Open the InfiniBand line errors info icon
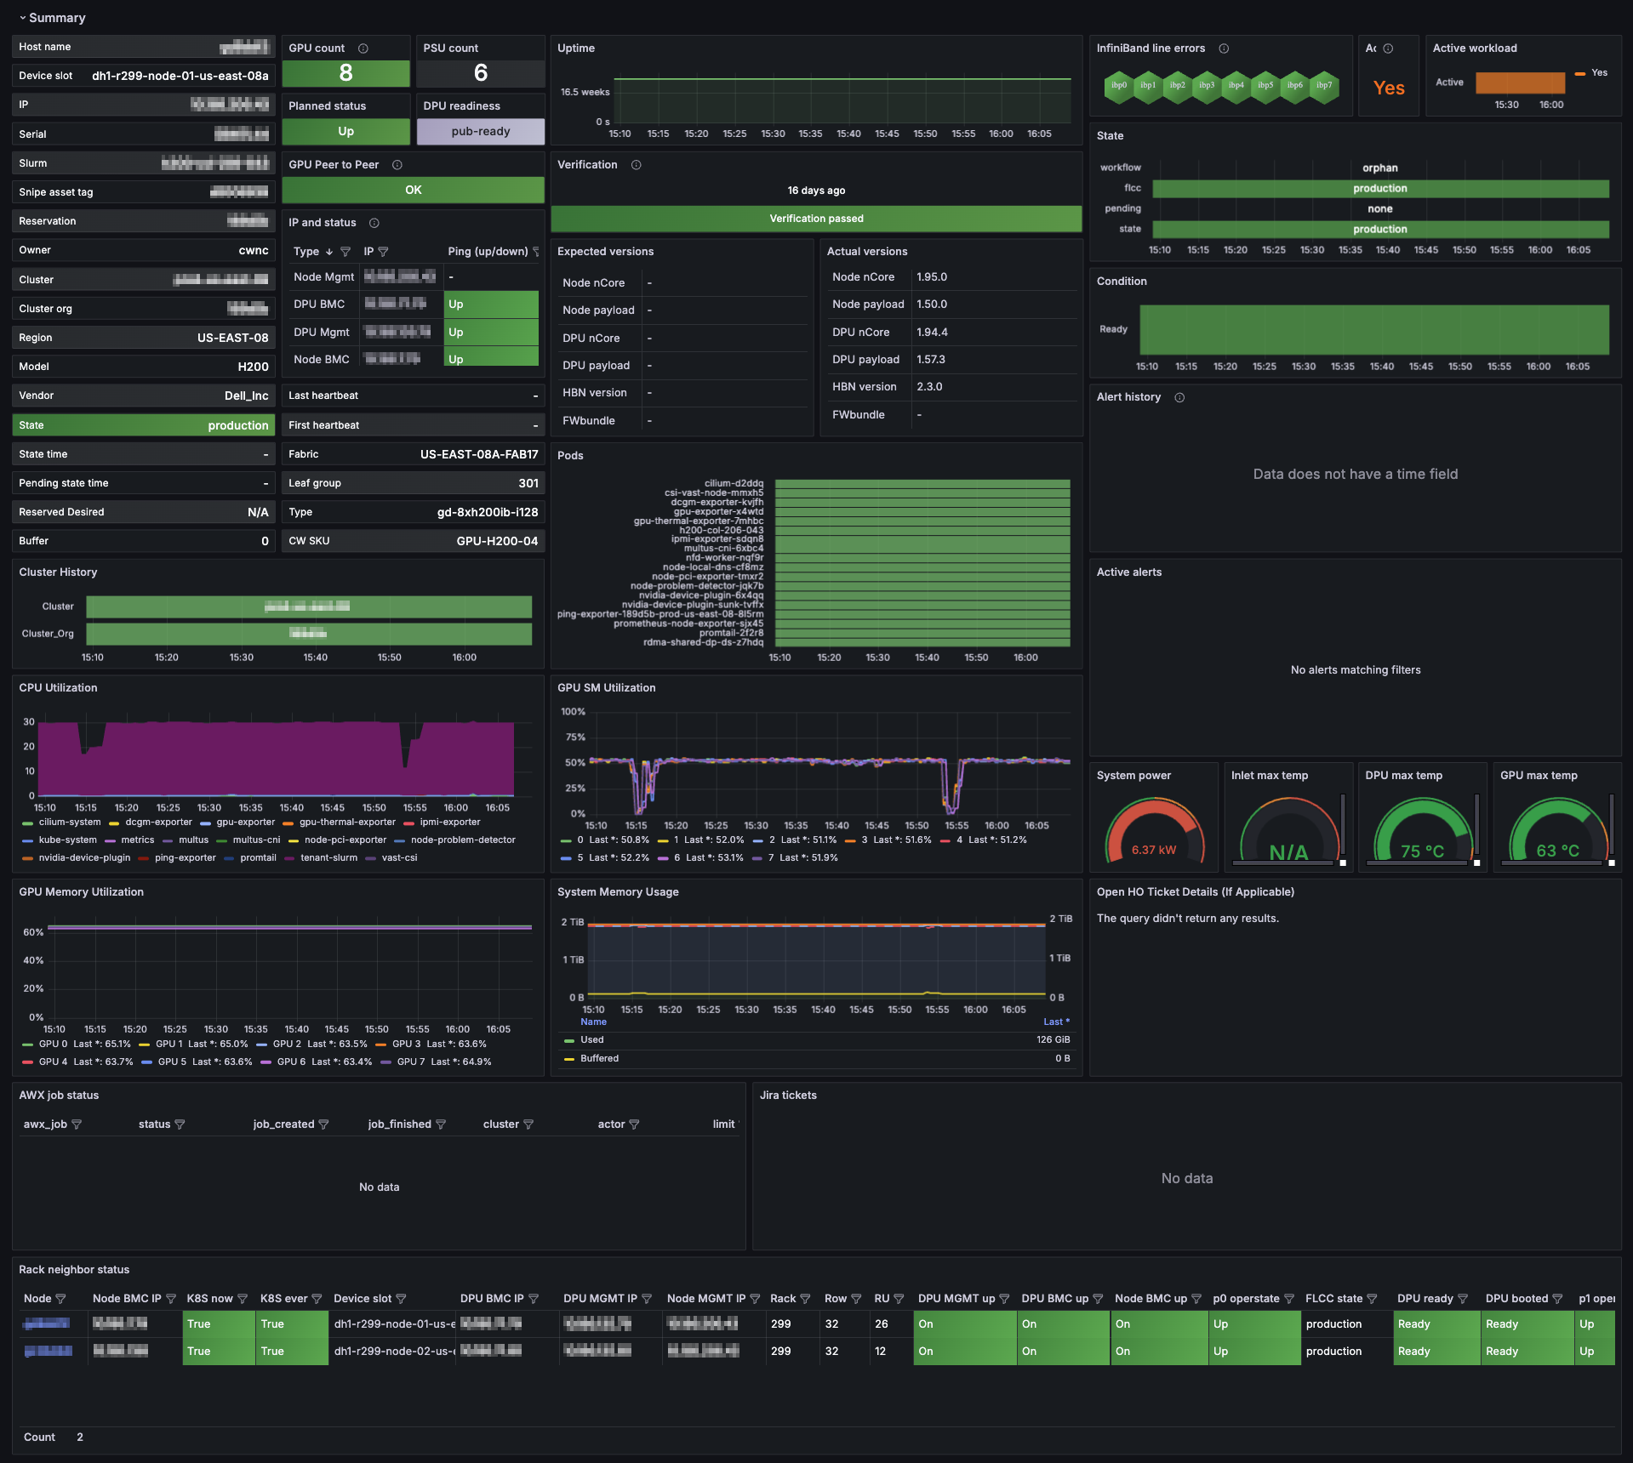This screenshot has height=1463, width=1633. point(1223,48)
